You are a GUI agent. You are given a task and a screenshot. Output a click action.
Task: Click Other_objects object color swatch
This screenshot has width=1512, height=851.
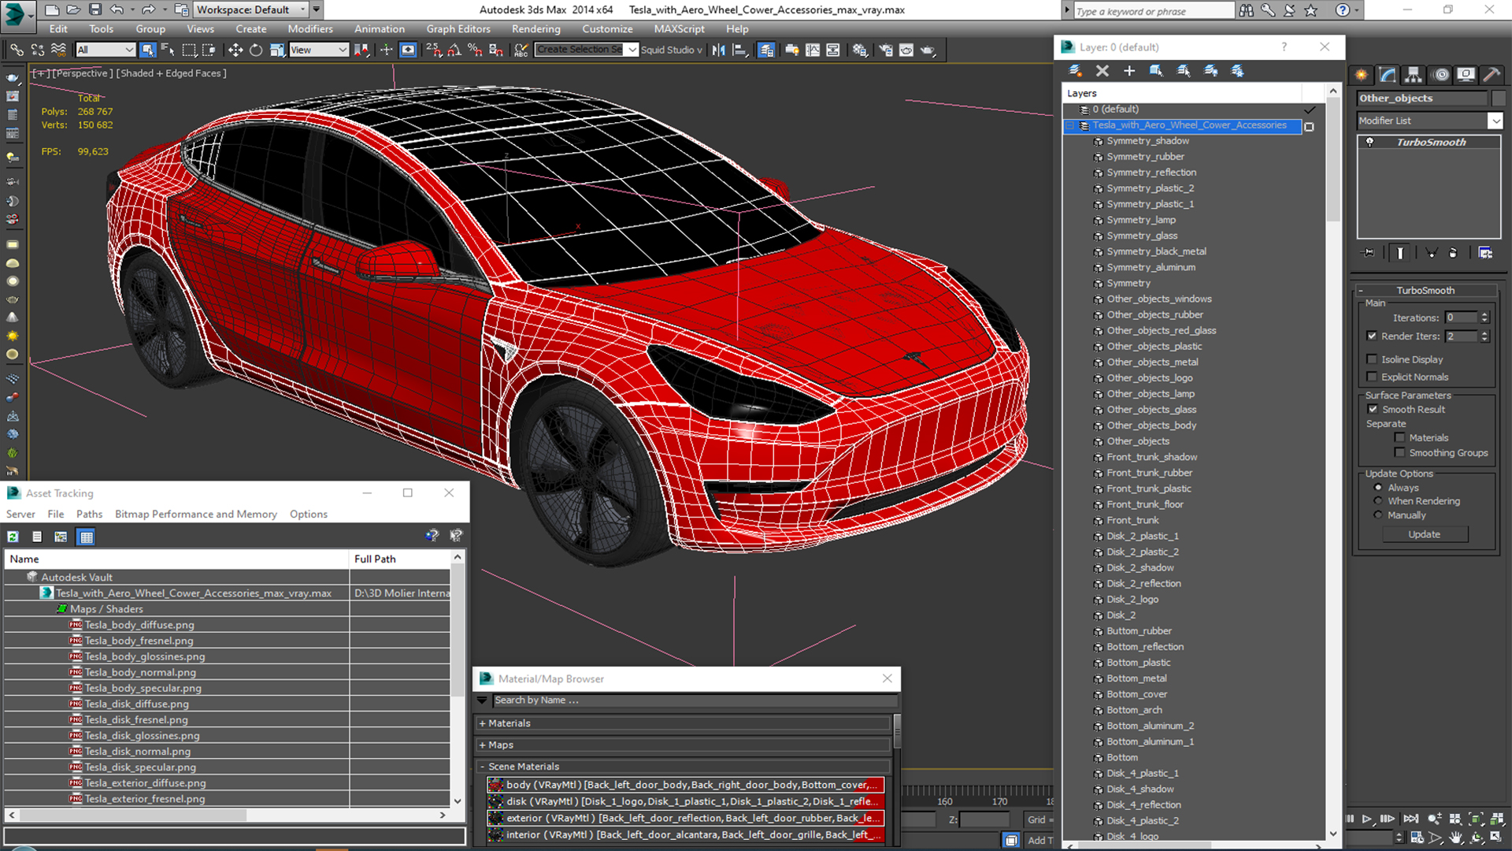click(1498, 98)
